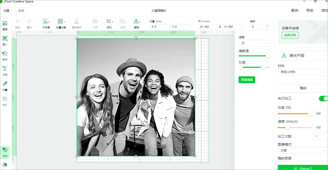
Task: Click the 连接设备 connect device button
Action: pos(290,35)
